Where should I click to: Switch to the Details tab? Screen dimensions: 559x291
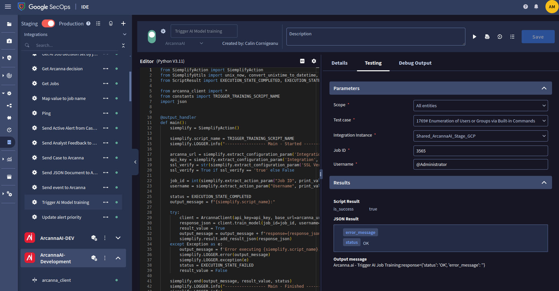tap(340, 63)
